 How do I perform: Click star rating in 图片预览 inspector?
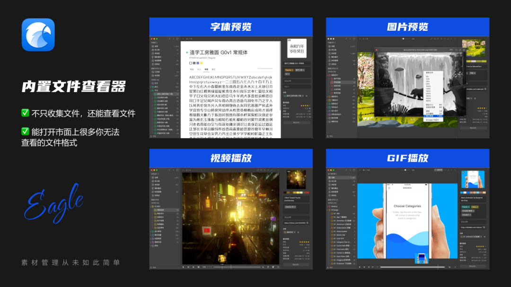482,108
